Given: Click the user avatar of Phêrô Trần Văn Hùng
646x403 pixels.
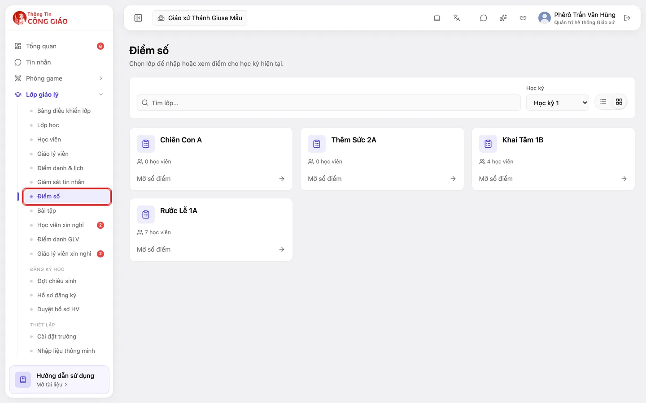Looking at the screenshot, I should point(545,18).
